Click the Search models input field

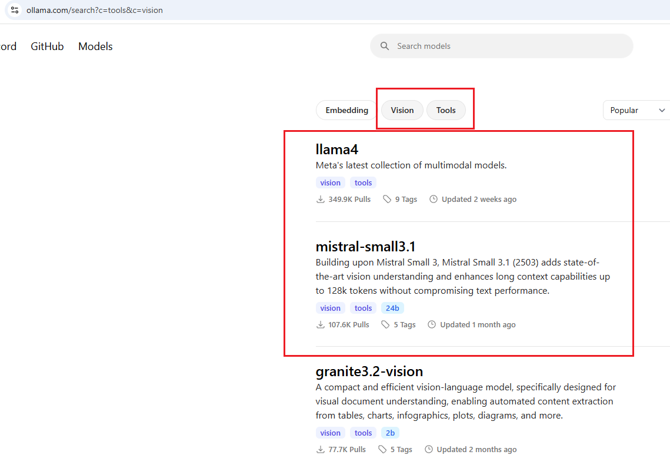pos(501,46)
